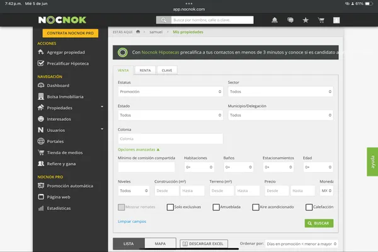Click the notifications bell icon

click(x=274, y=20)
